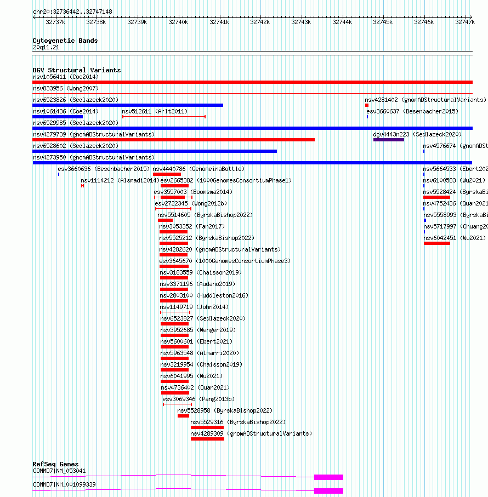The height and width of the screenshot is (497, 488).
Task: Open nsv1149719 (John2014) variant
Action: (194, 307)
